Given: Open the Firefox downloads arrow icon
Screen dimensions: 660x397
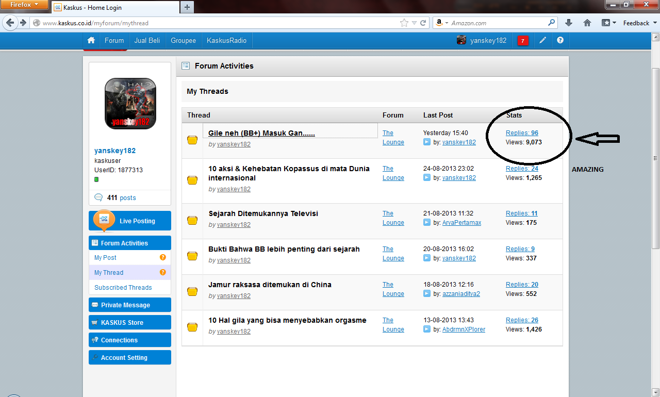Looking at the screenshot, I should point(569,23).
